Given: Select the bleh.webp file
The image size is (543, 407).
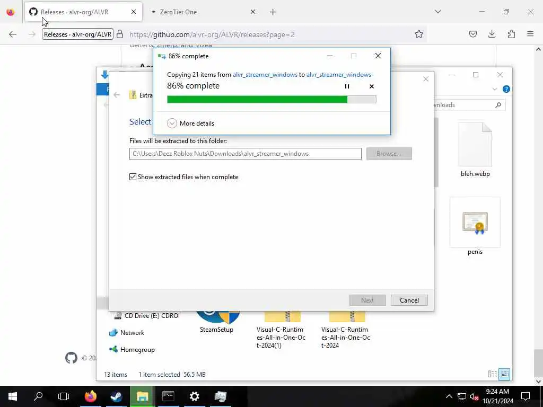Looking at the screenshot, I should [475, 149].
